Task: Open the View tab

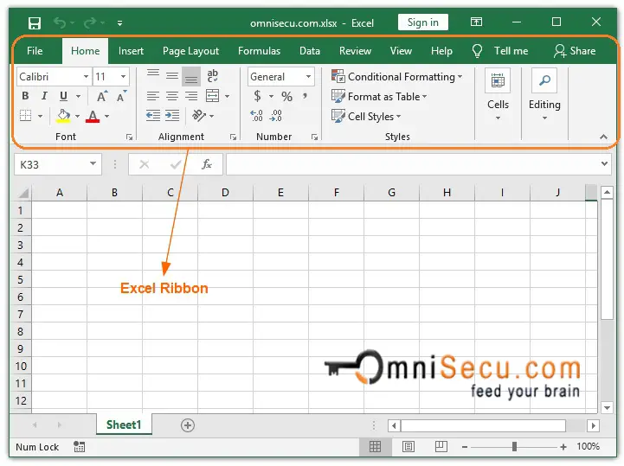Action: click(401, 51)
